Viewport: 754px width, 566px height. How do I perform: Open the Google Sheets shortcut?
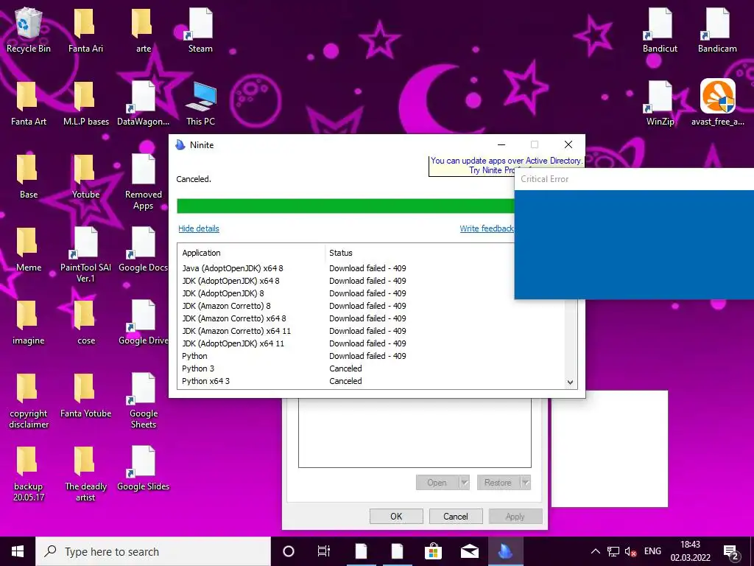click(x=143, y=401)
